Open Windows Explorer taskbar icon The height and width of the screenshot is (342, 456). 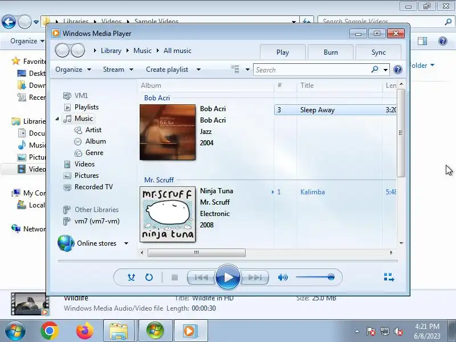tap(119, 331)
